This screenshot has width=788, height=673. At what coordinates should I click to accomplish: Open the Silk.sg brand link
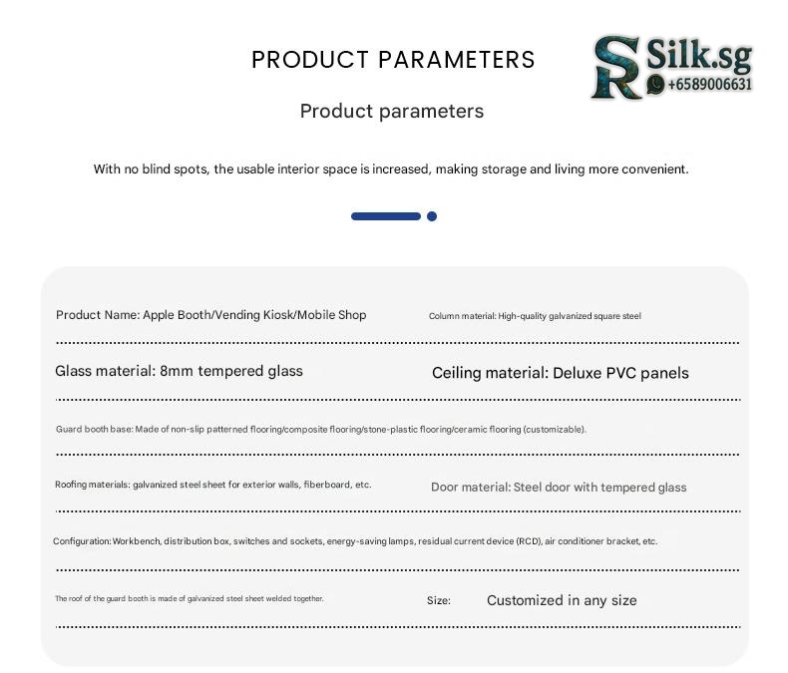click(698, 56)
